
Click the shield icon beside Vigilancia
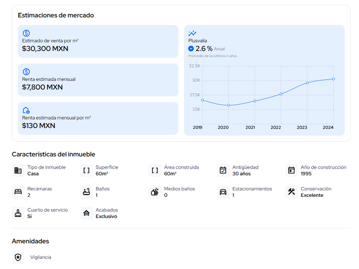[x=18, y=257]
